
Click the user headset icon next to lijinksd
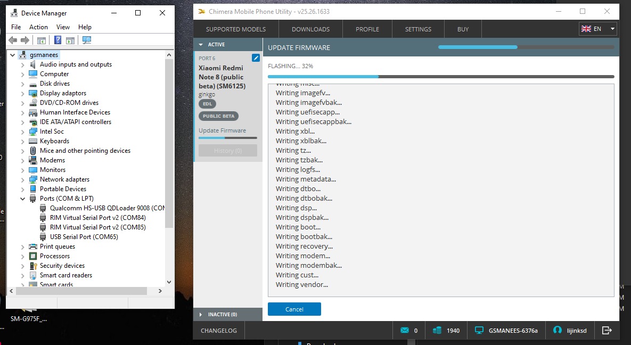coord(558,330)
